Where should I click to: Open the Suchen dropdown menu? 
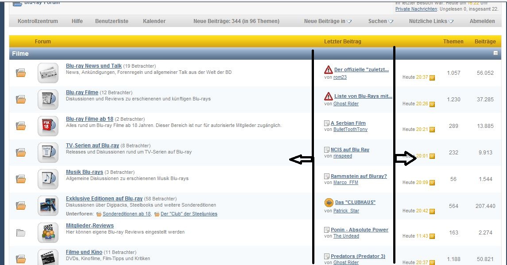click(x=380, y=21)
